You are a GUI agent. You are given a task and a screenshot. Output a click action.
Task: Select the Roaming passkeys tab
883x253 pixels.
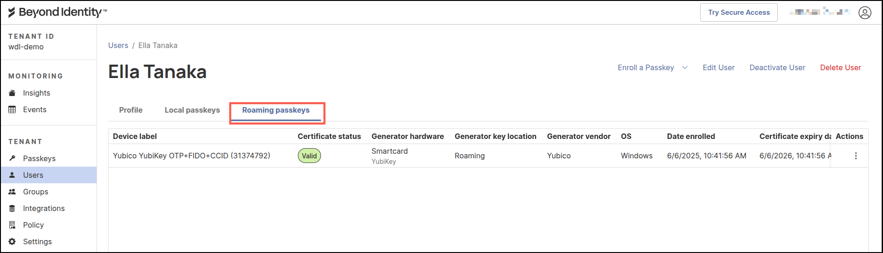point(276,110)
